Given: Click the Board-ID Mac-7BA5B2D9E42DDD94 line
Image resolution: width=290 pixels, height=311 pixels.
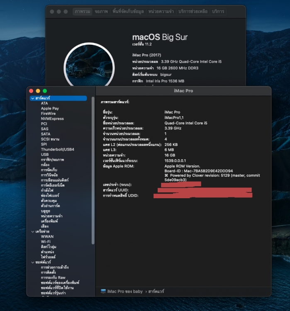Looking at the screenshot, I should (198, 171).
